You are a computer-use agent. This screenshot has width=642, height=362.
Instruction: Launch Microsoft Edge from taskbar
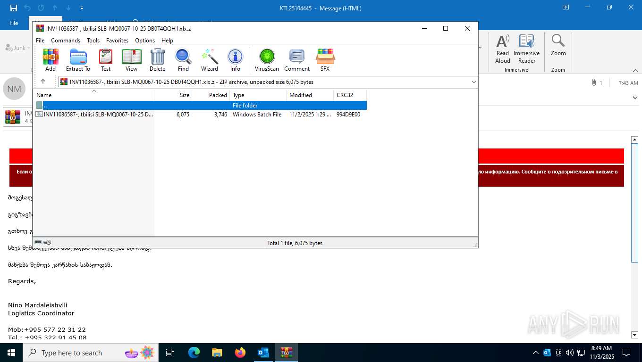click(194, 353)
